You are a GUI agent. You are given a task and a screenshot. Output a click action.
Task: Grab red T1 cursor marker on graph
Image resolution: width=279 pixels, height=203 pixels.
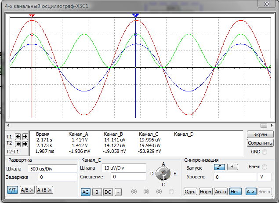pyautogui.click(x=32, y=16)
